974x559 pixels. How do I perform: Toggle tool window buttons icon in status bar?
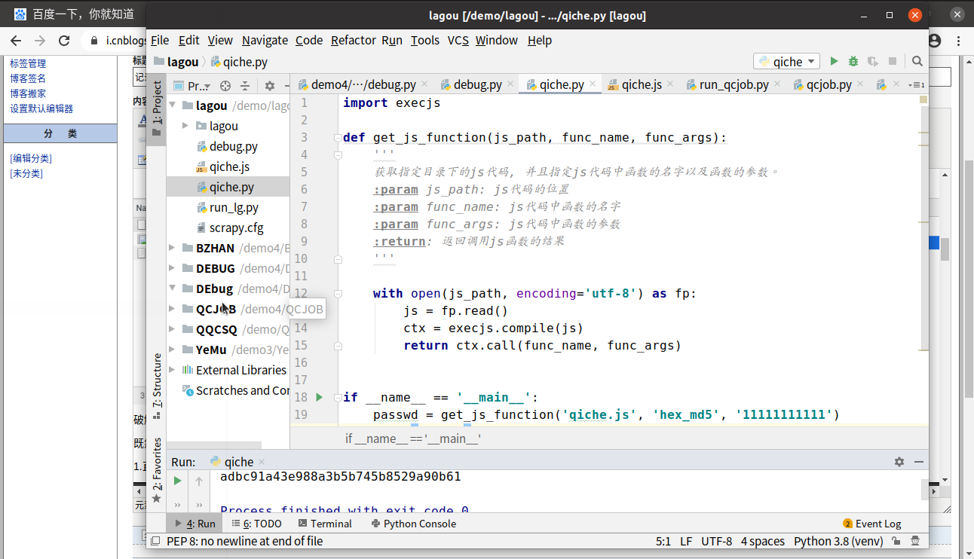pyautogui.click(x=155, y=541)
